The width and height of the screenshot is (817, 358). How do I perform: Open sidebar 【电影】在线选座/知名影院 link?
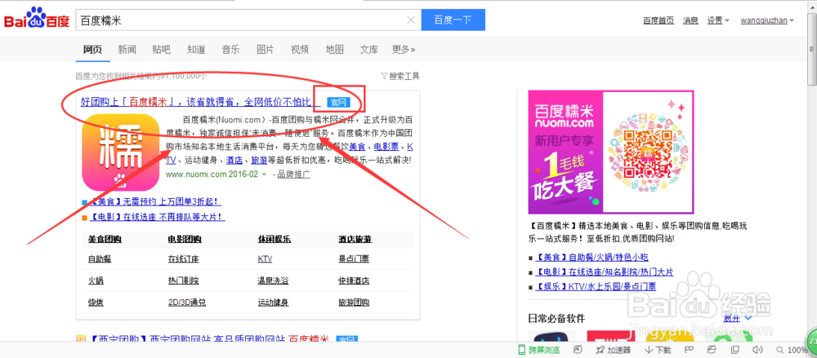tap(604, 272)
